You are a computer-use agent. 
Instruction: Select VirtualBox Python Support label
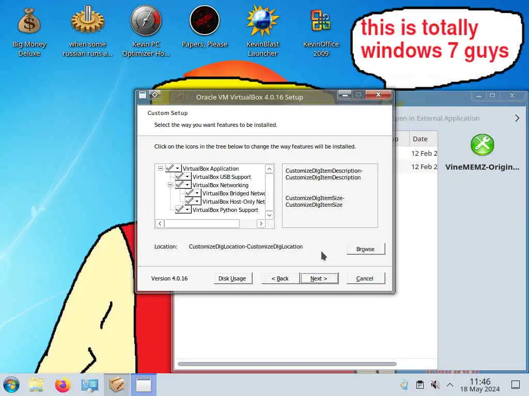(225, 210)
